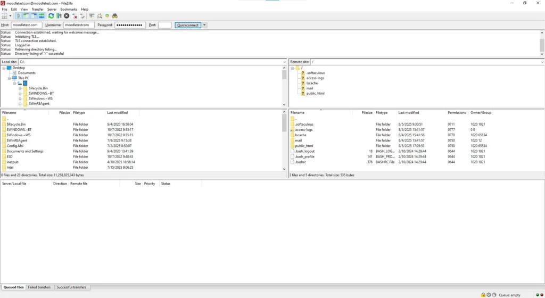Open the Site Manager toolbar icon

[4, 16]
